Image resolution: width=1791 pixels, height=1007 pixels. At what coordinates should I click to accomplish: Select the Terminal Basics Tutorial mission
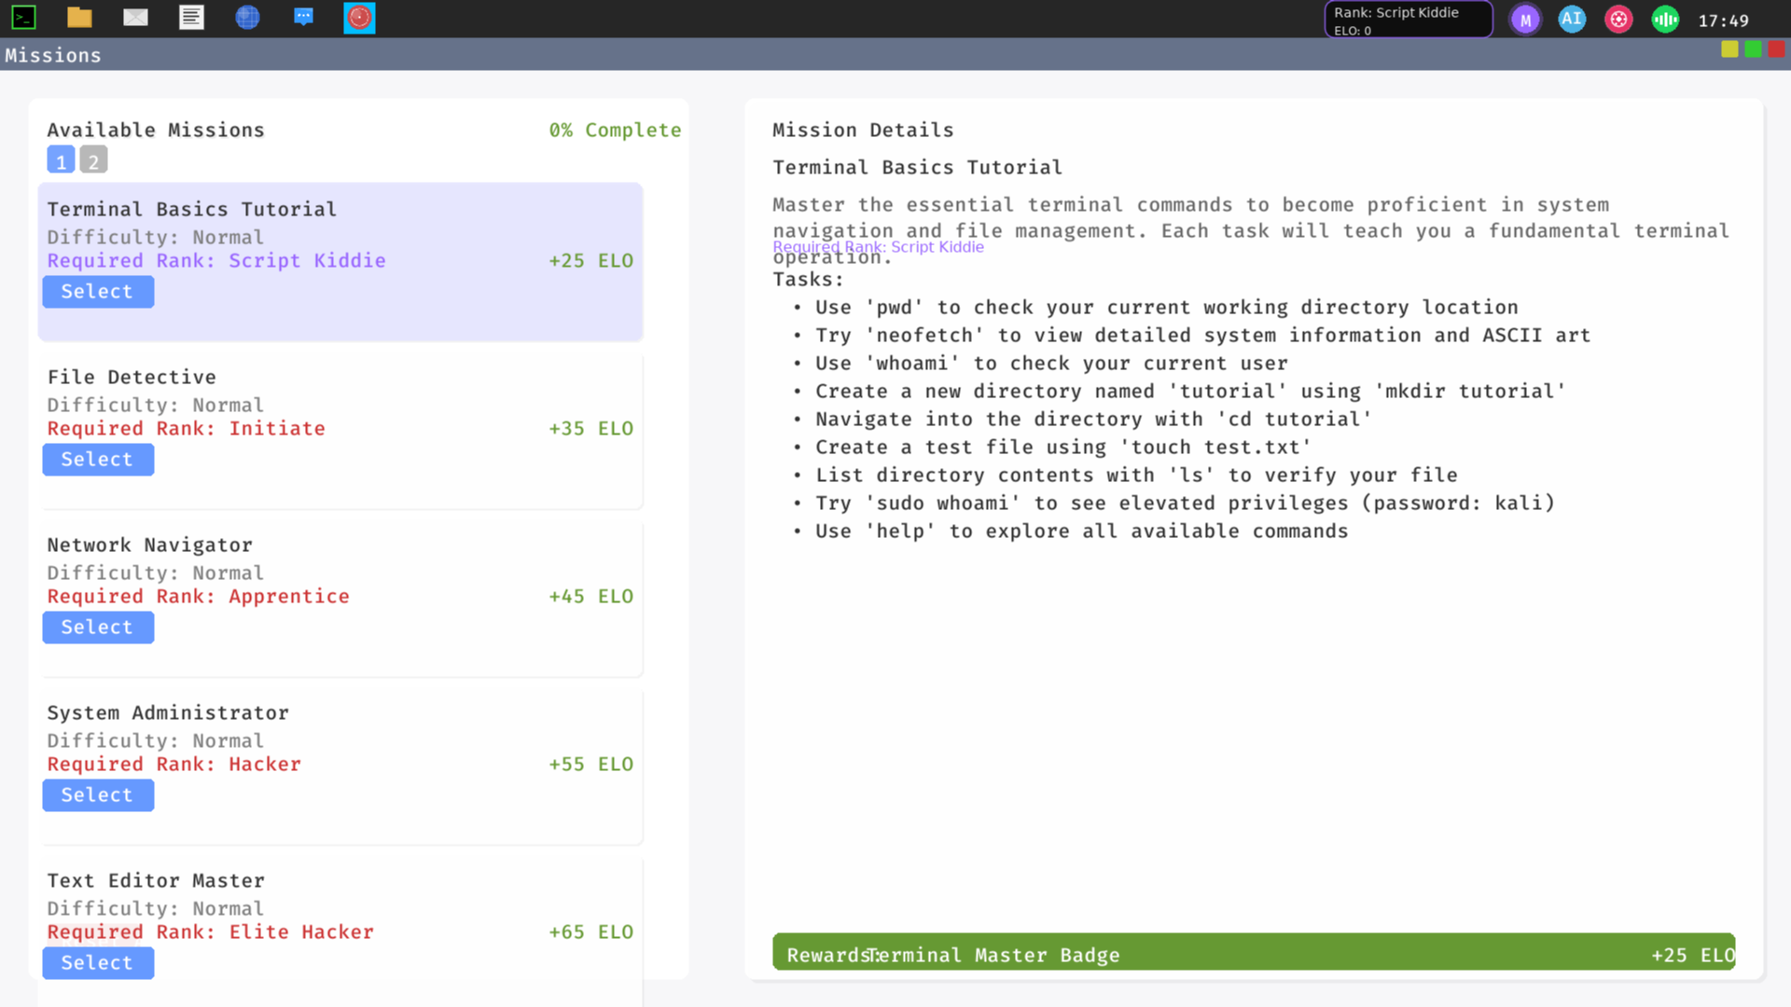(x=98, y=292)
